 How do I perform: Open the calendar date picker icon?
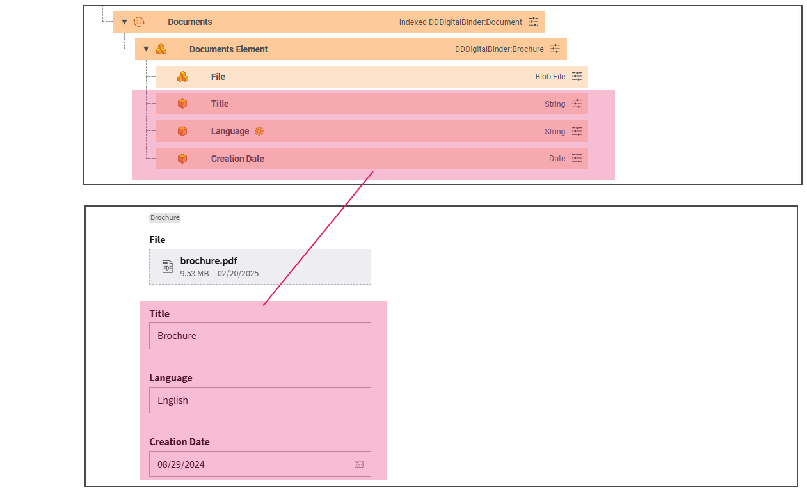click(359, 464)
